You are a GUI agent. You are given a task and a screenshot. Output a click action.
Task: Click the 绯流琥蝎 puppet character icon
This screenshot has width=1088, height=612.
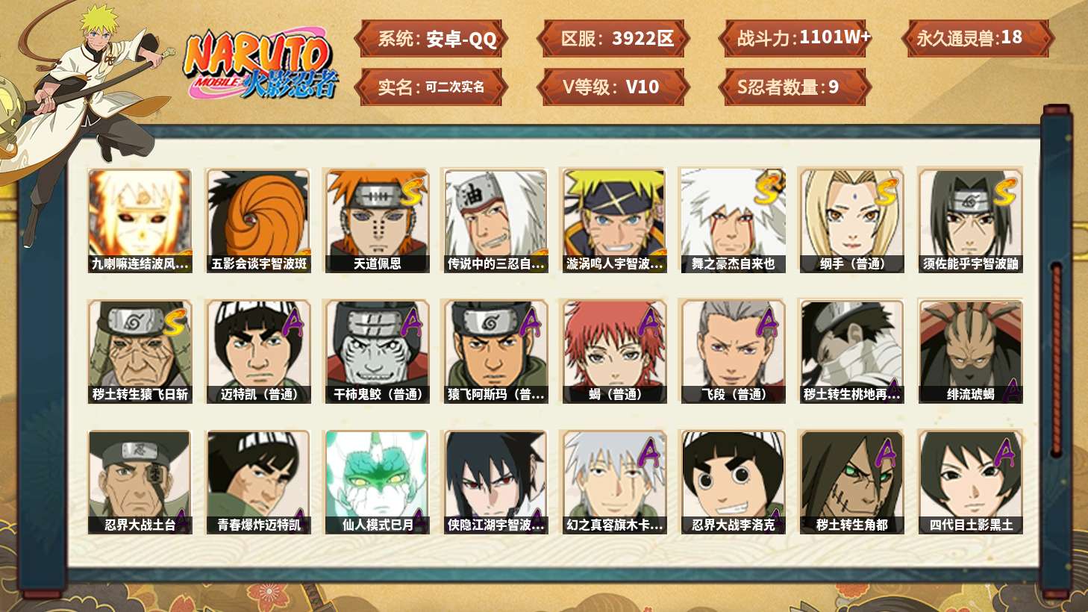(x=970, y=352)
